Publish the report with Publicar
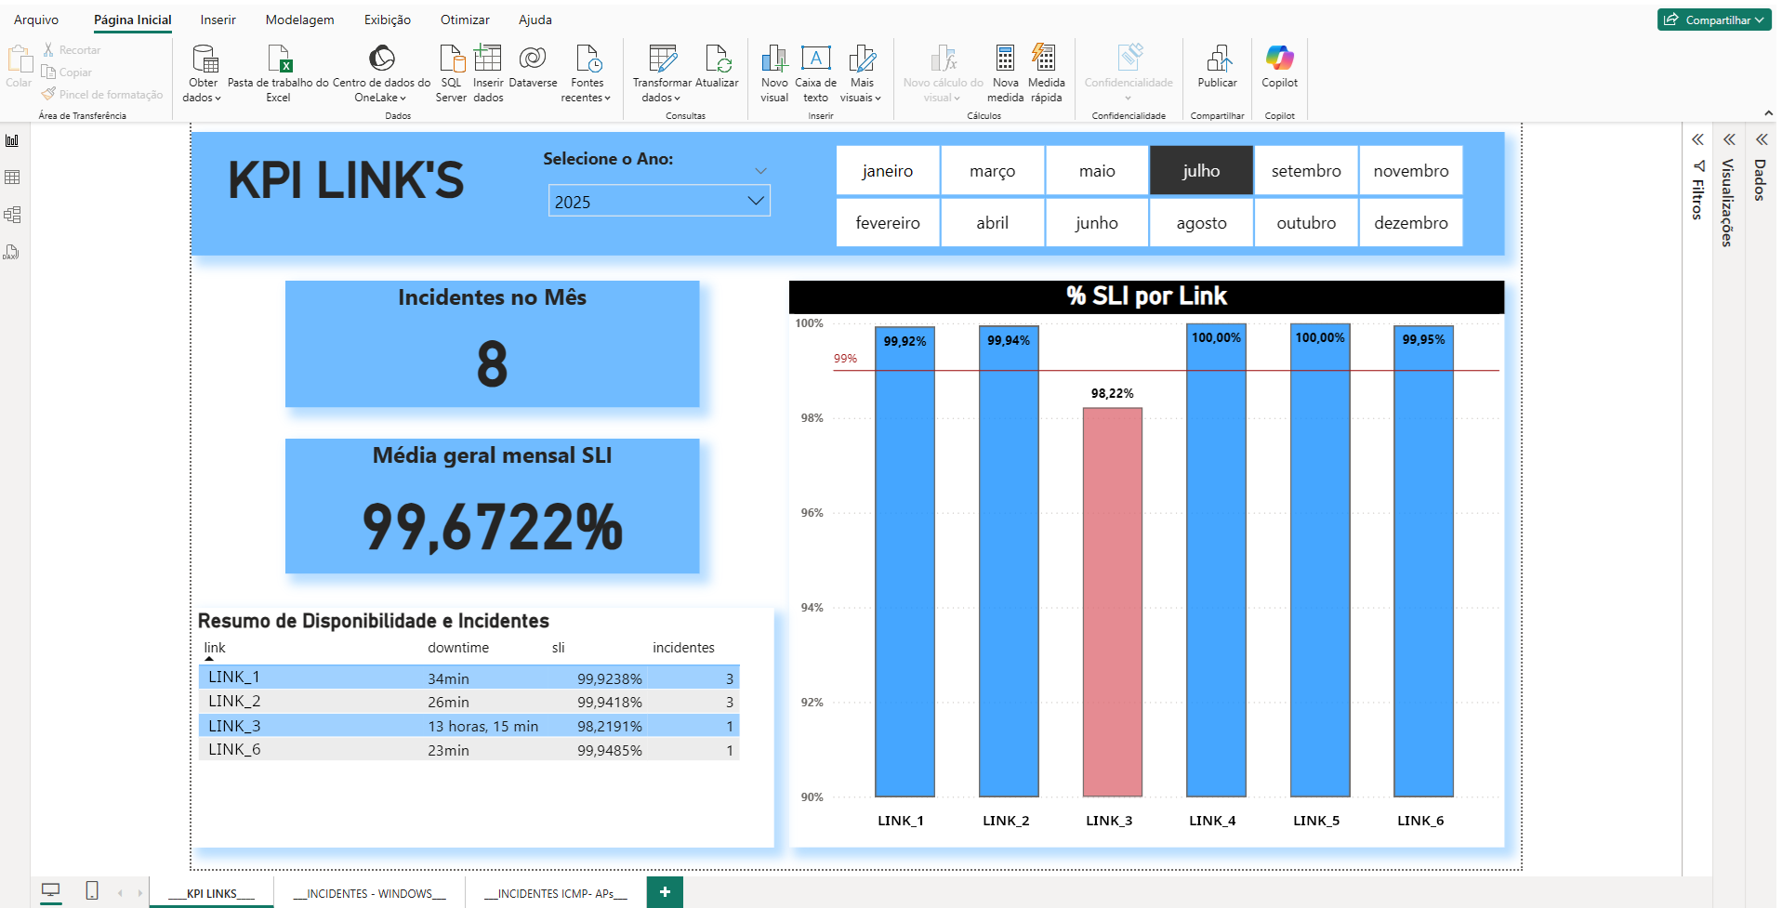 1217,74
